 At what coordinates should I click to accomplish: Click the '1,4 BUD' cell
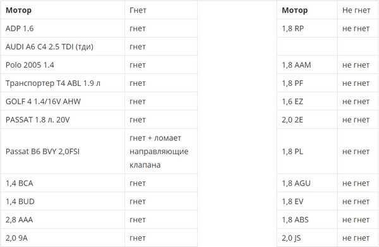point(63,202)
